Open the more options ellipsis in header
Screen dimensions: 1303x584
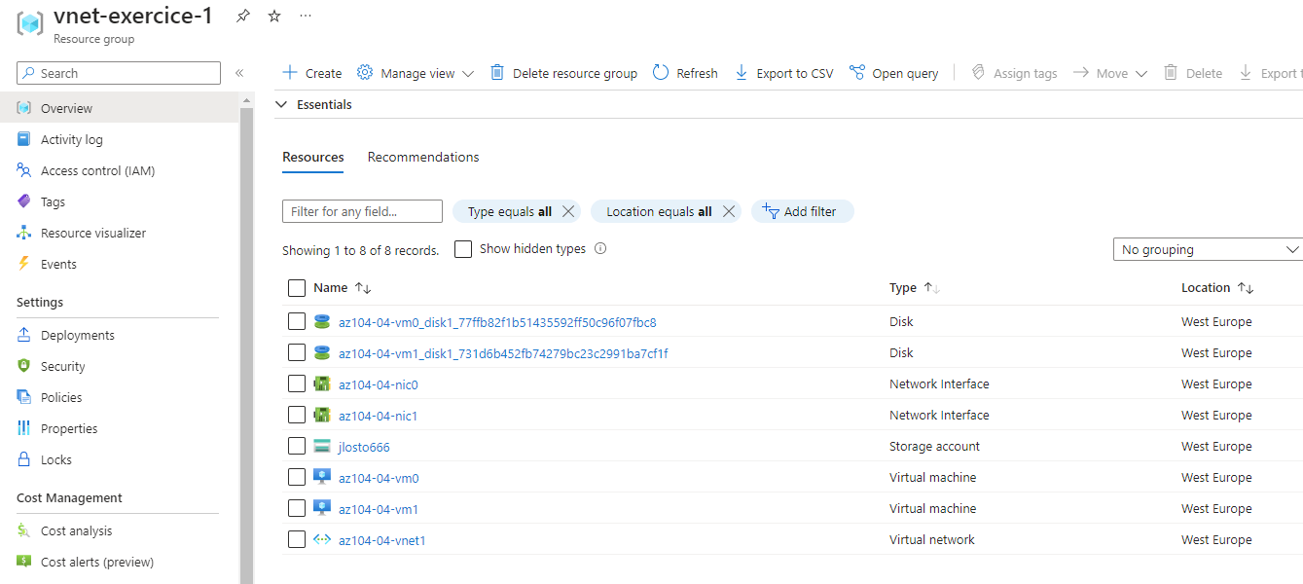click(x=306, y=16)
